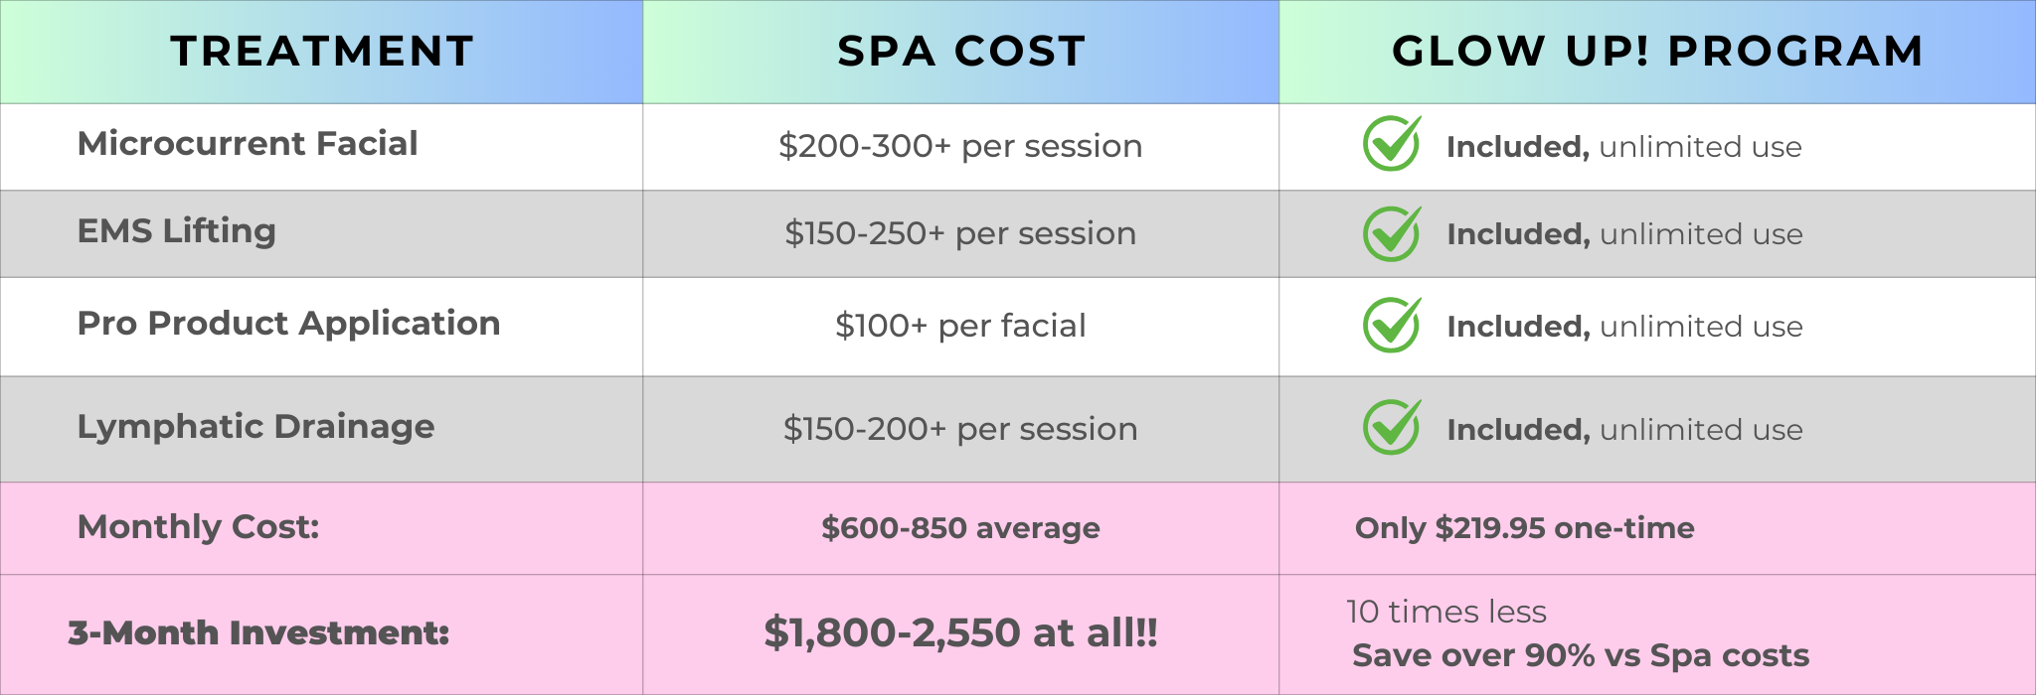Click Only $219.95 one-time text

(1524, 528)
